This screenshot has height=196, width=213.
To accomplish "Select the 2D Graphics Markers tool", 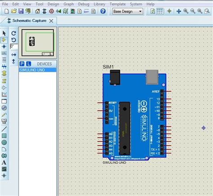I will 4,176.
